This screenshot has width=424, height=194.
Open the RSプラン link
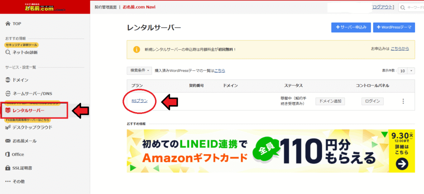140,101
